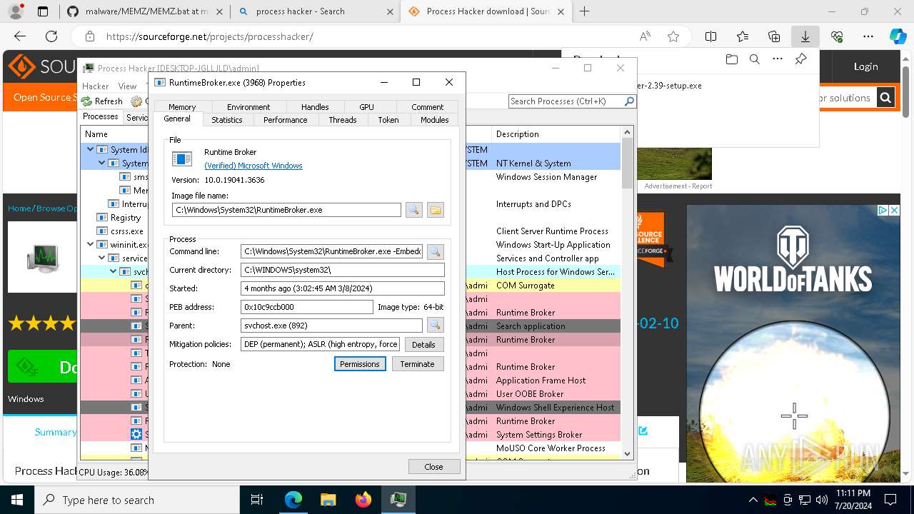Open the Handles tab
Viewport: 914px width, 514px height.
[x=315, y=106]
